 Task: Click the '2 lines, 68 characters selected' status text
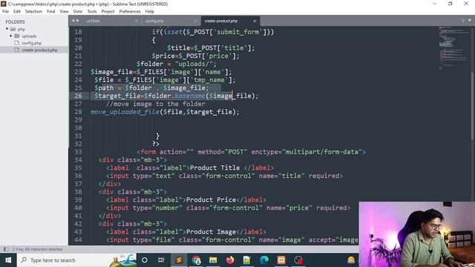37,249
